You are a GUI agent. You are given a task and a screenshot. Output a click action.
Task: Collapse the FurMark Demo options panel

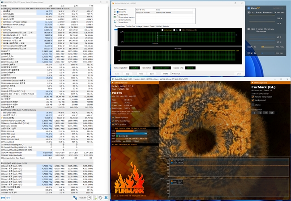[252, 83]
